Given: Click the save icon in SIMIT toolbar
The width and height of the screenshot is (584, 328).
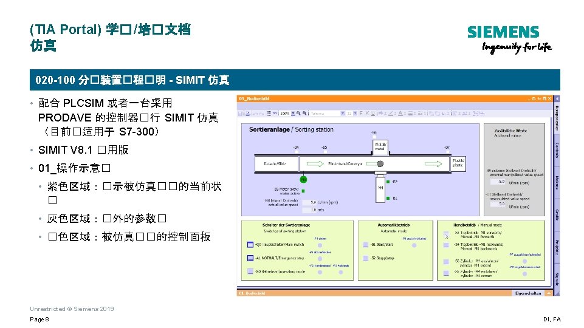Looking at the screenshot, I should [x=241, y=113].
